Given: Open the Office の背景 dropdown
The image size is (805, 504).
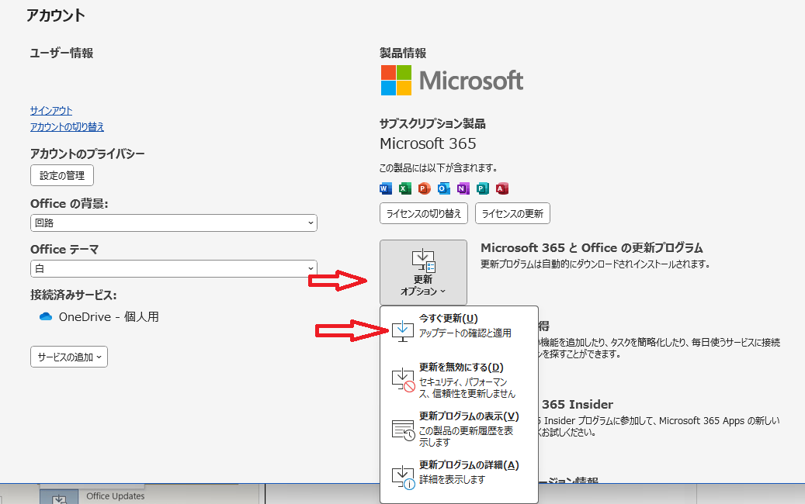Looking at the screenshot, I should click(x=174, y=223).
